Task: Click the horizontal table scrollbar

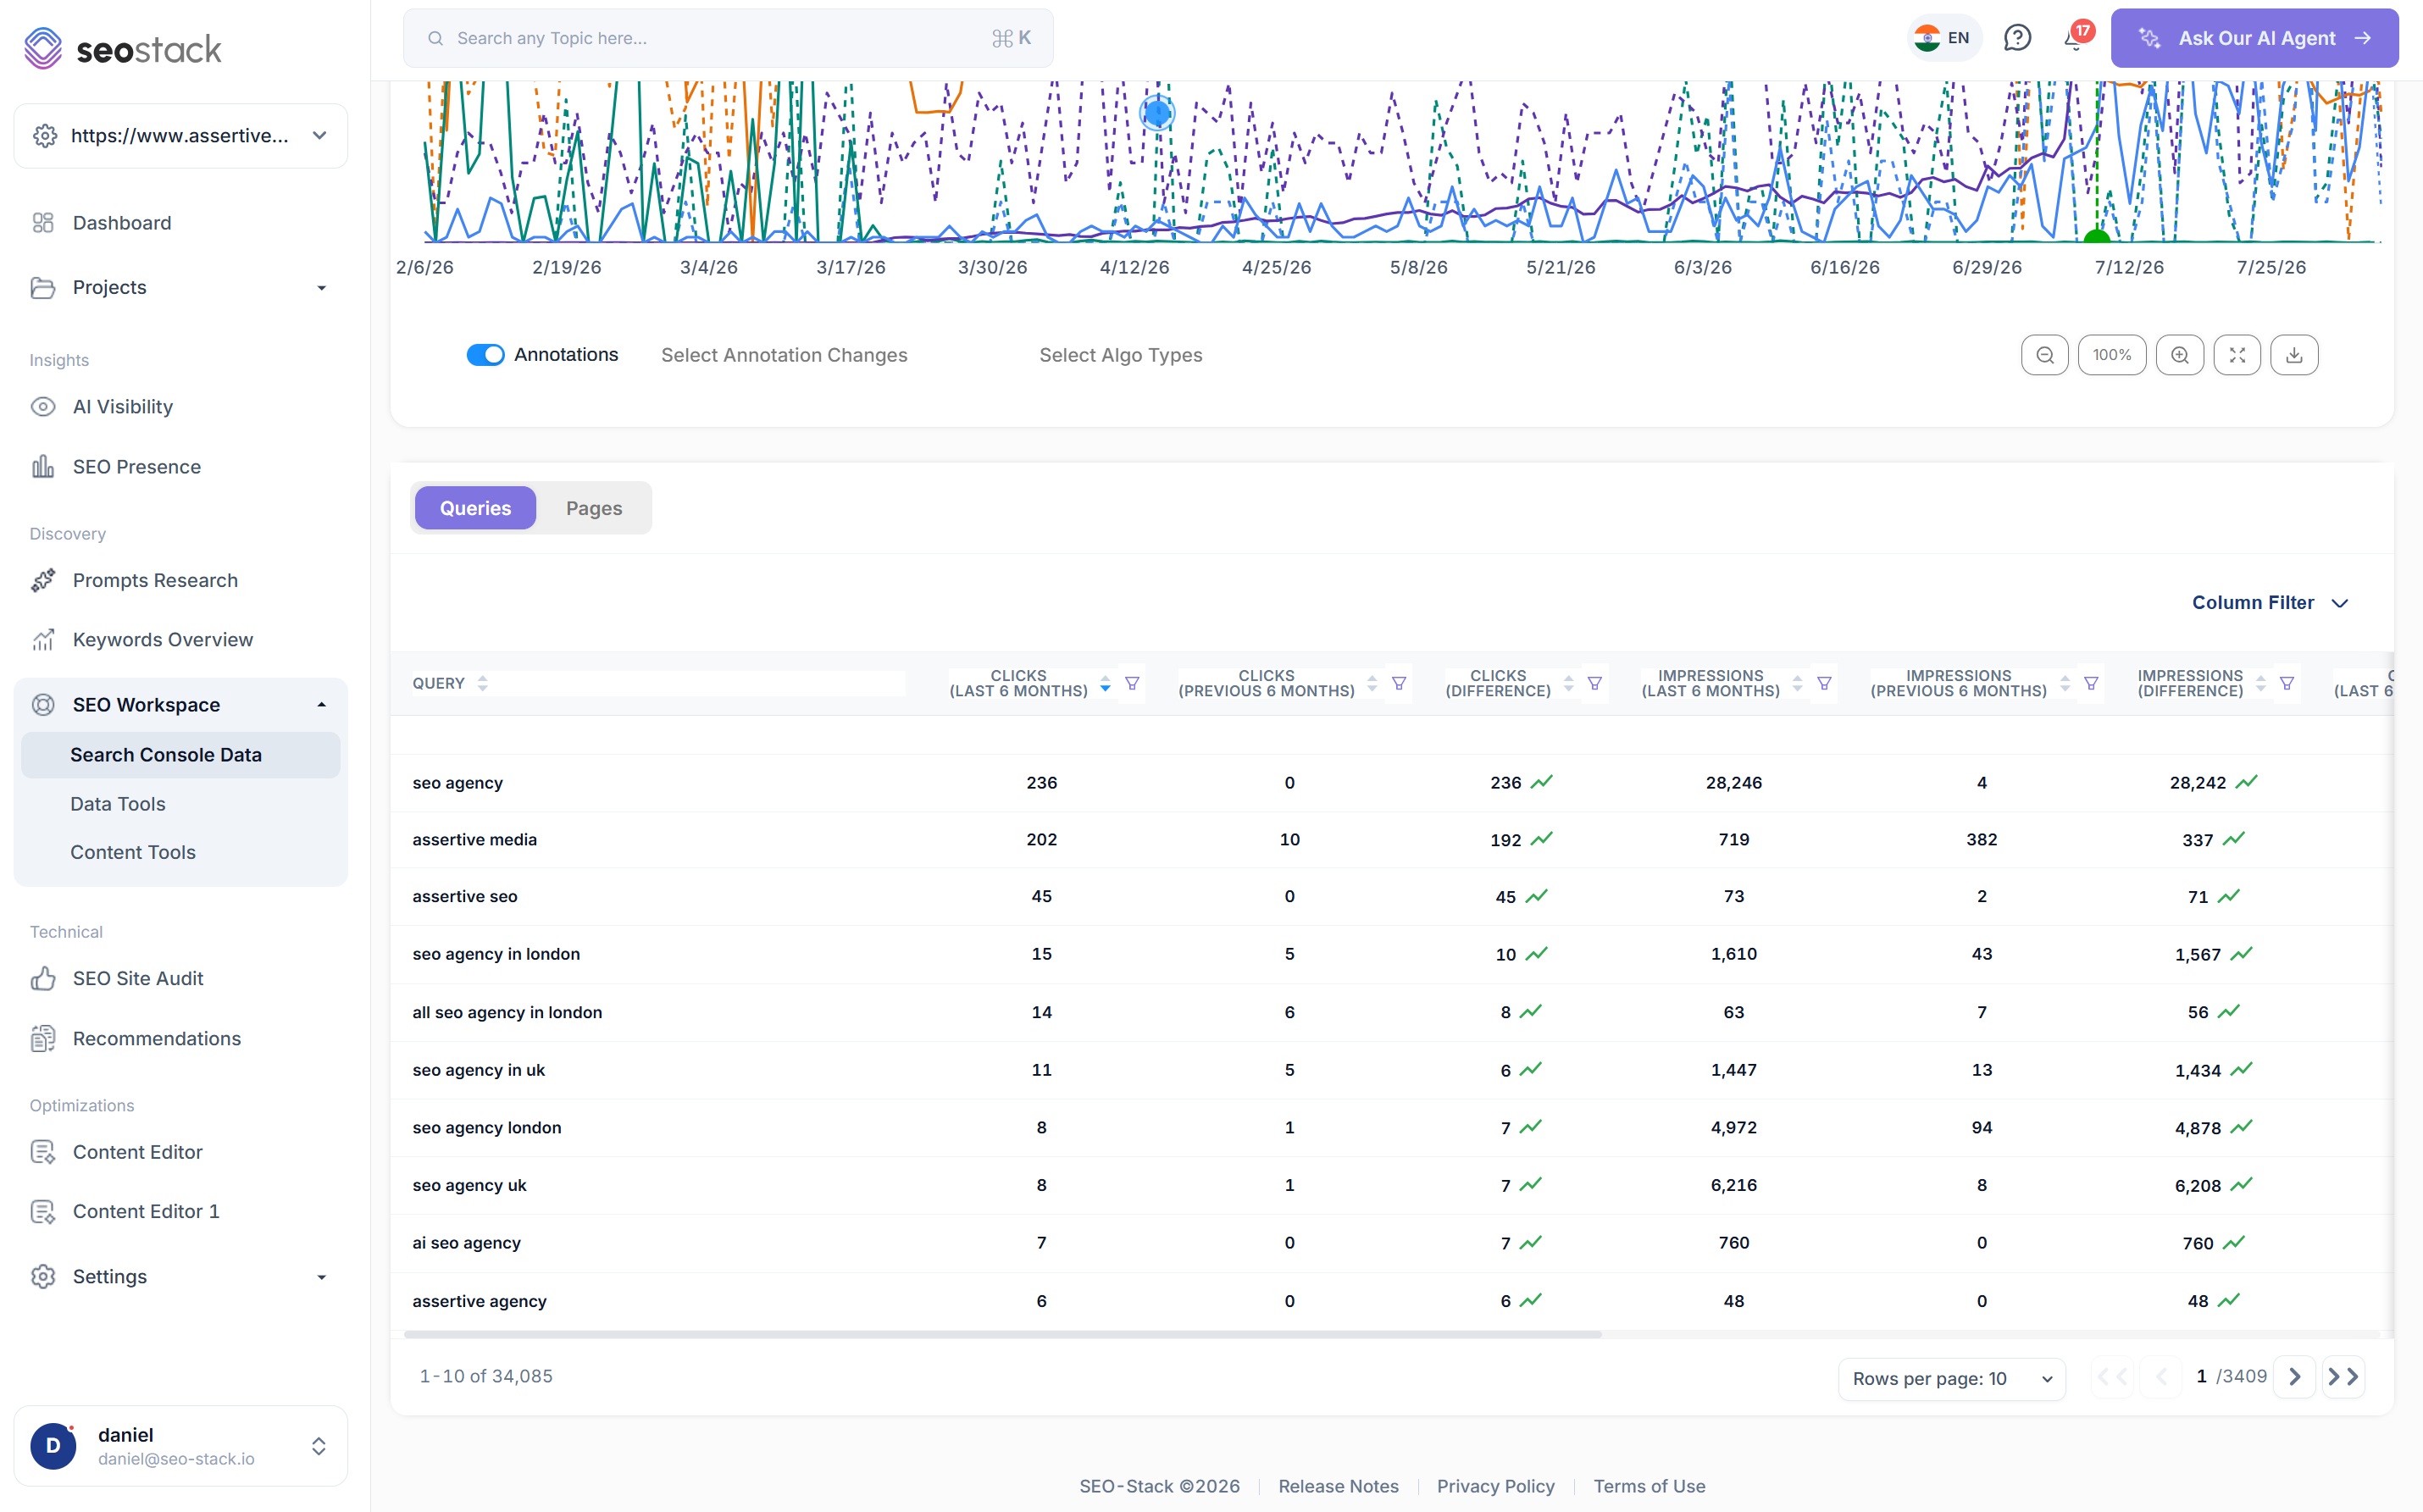Action: point(1002,1334)
